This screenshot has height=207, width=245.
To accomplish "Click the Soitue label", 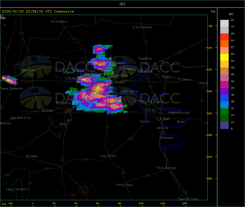I will [145, 121].
